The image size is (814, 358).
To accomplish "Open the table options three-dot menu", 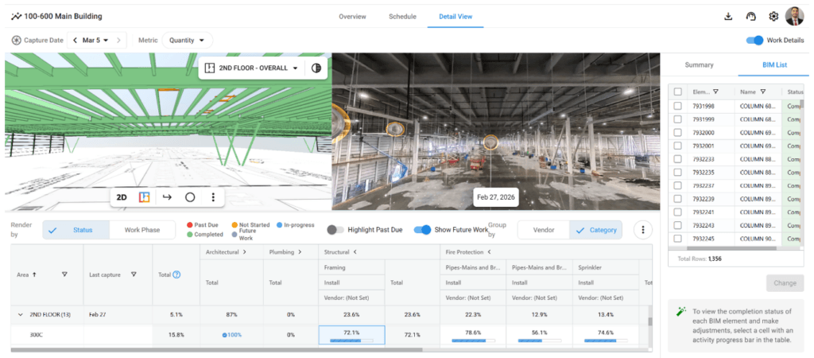I will 643,230.
